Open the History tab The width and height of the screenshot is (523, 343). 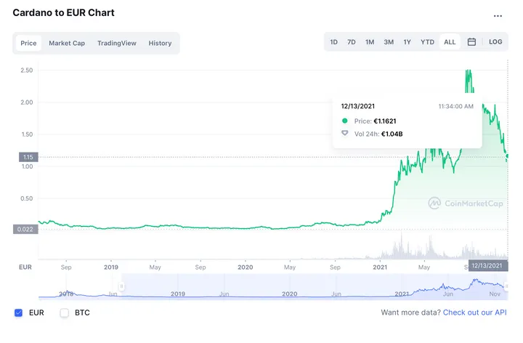[160, 43]
